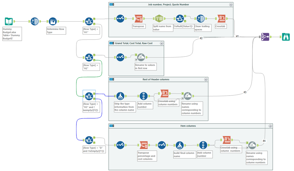294x171 pixels.
Task: Click the second Select tool in Item columns
Action: [162, 145]
